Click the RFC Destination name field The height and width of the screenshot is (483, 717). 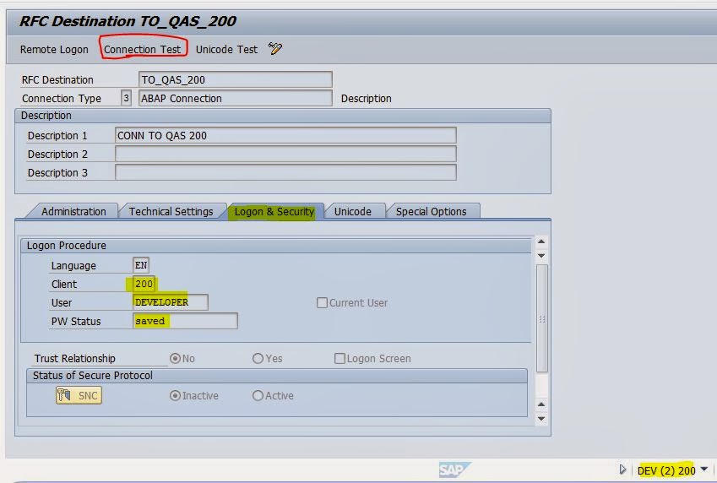[235, 79]
